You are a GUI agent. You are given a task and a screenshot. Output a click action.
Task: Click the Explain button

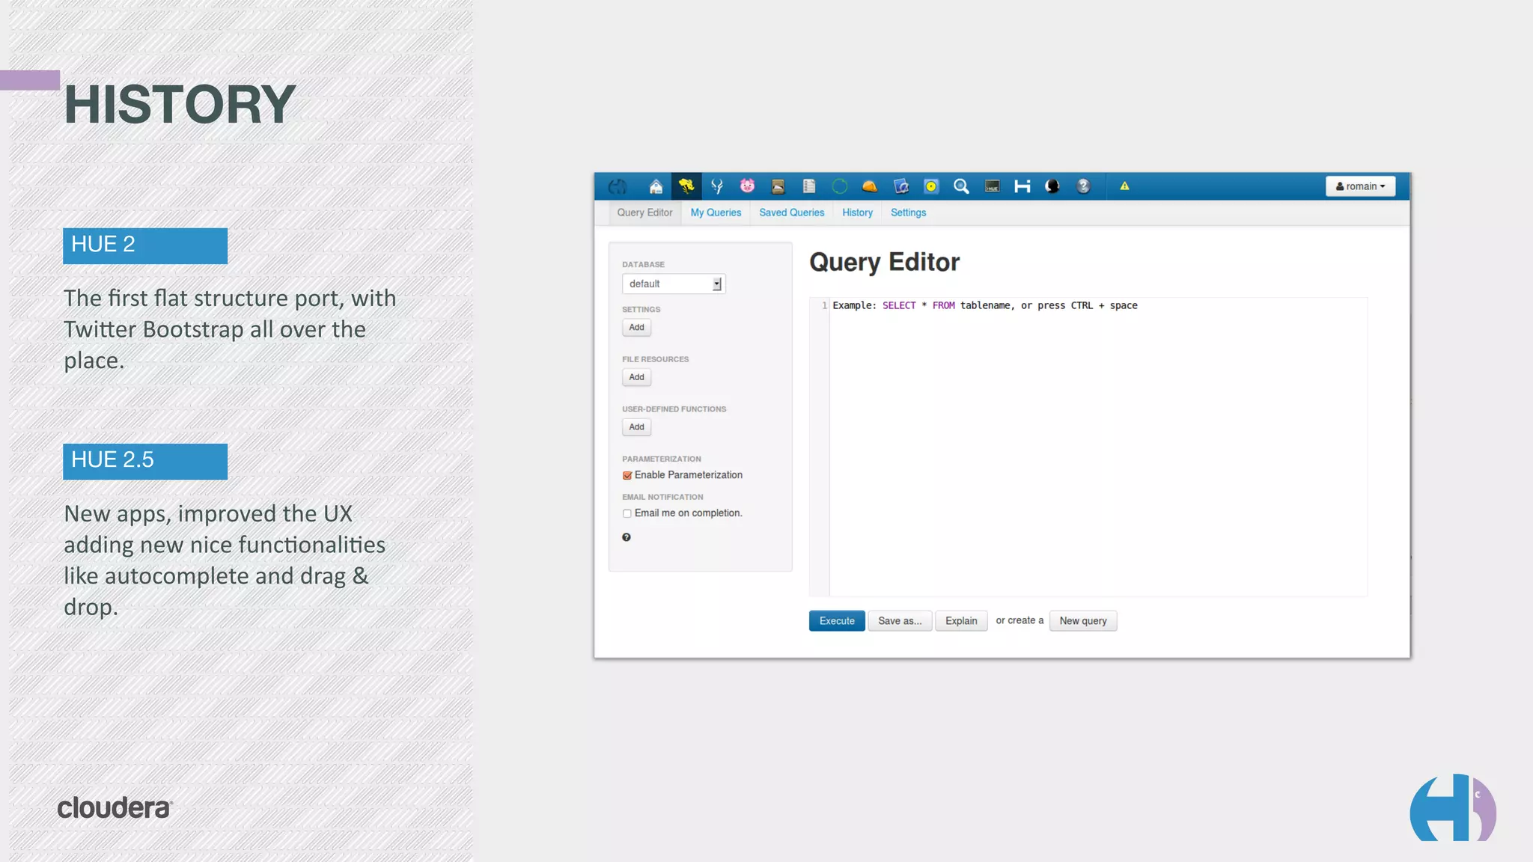click(961, 621)
